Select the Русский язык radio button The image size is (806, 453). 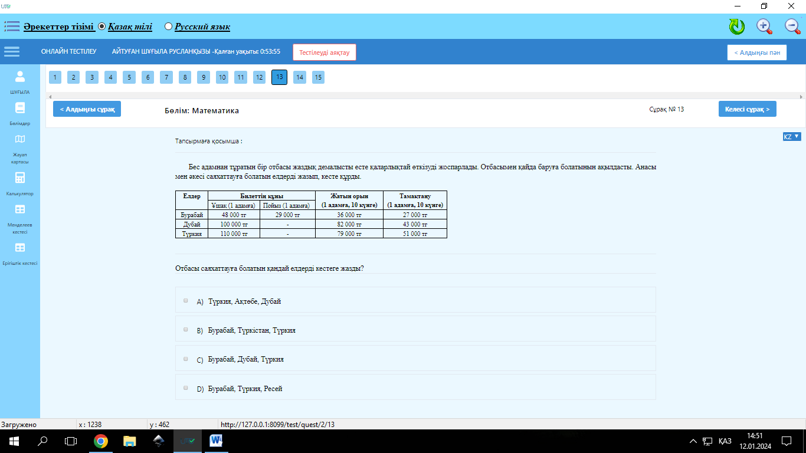pos(169,27)
